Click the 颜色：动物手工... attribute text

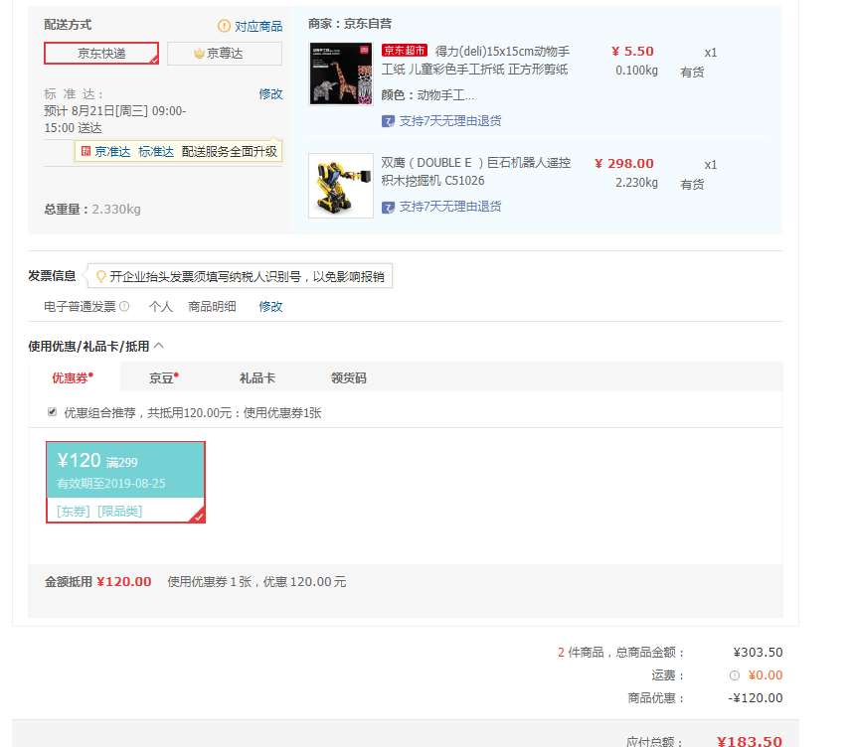(427, 95)
